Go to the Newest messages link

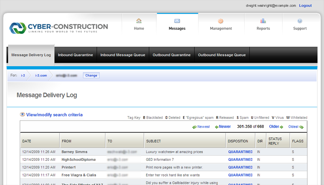click(203, 127)
